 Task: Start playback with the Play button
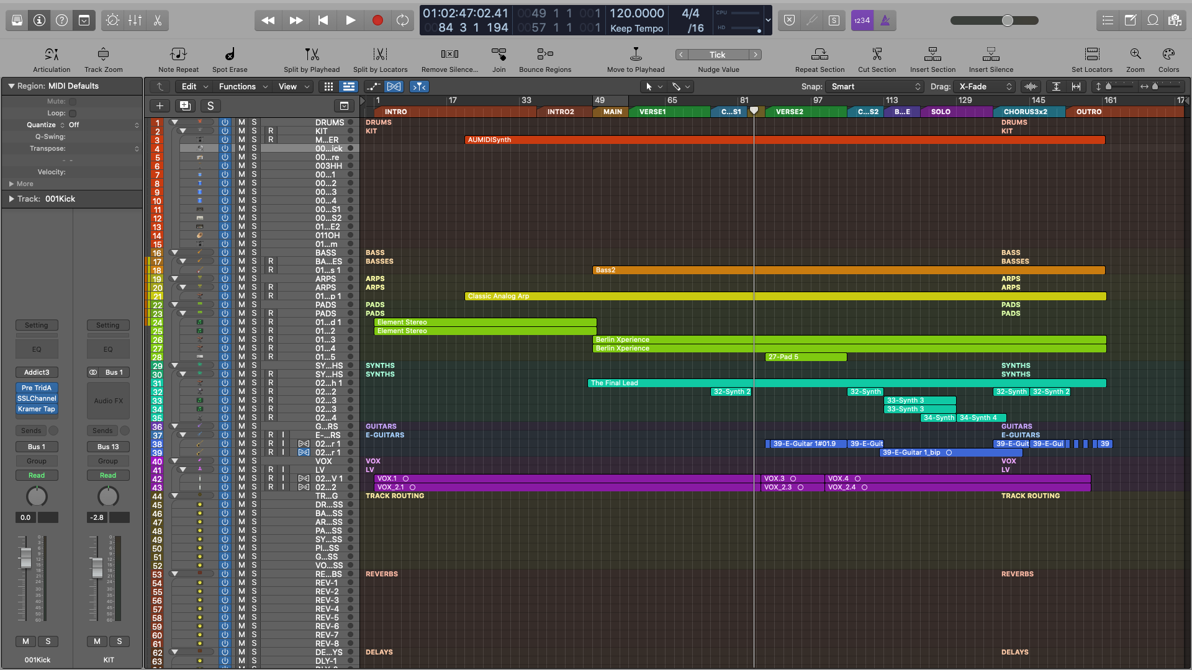[x=350, y=20]
